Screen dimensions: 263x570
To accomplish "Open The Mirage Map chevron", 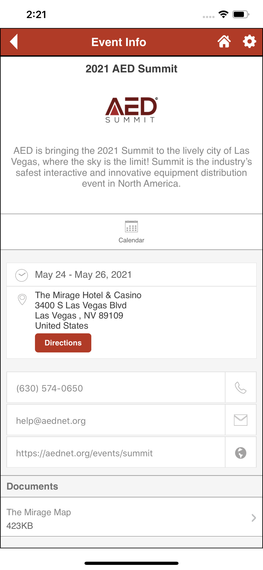I will click(x=254, y=518).
